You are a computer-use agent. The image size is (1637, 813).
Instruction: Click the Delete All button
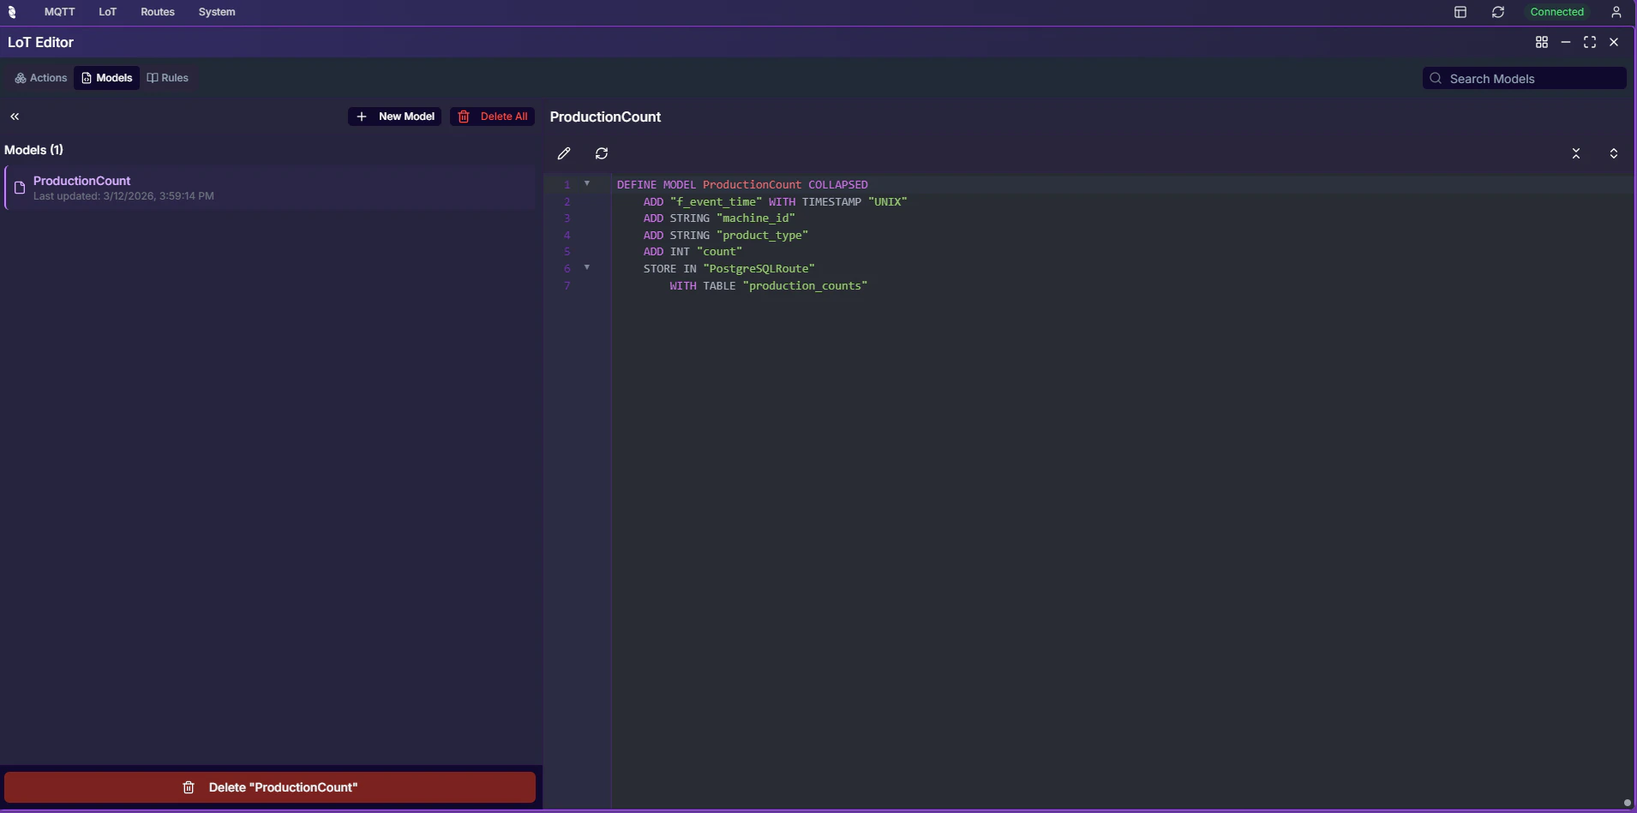tap(492, 116)
